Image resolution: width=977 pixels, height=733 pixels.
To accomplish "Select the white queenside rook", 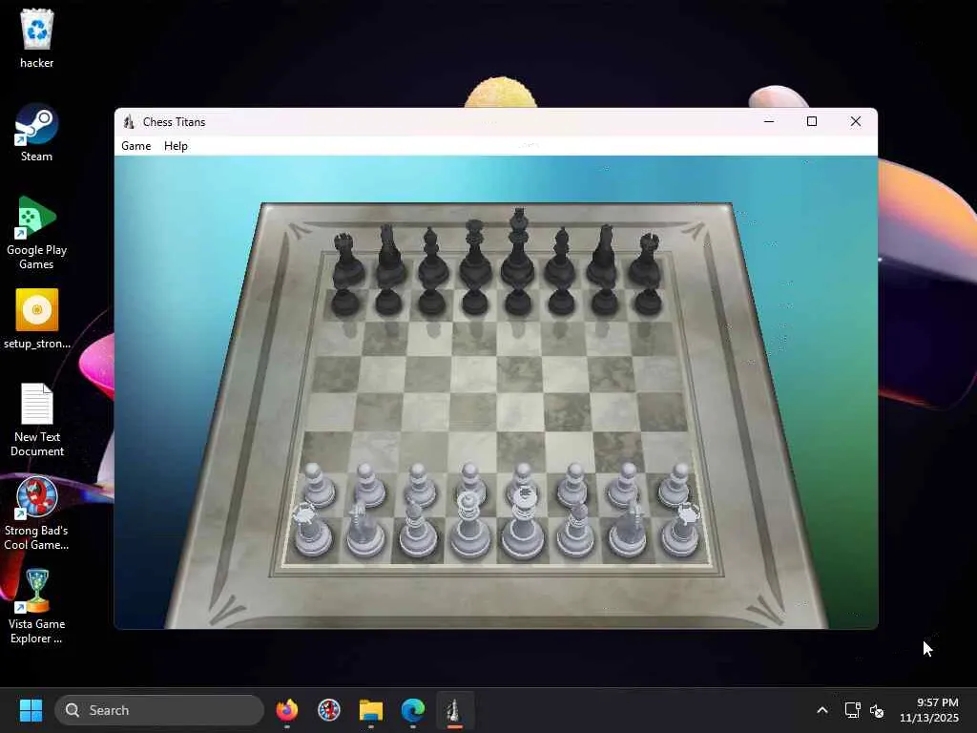I will pos(312,530).
